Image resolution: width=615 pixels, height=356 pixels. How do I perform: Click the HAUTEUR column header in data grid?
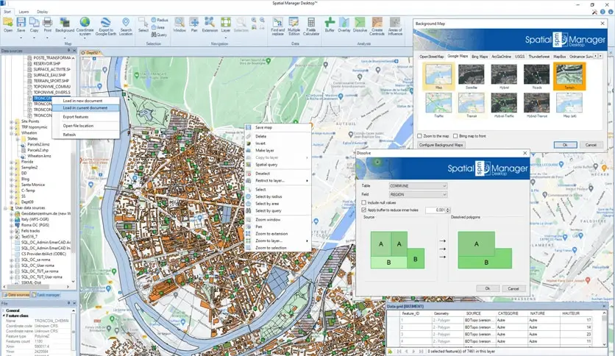(x=571, y=313)
